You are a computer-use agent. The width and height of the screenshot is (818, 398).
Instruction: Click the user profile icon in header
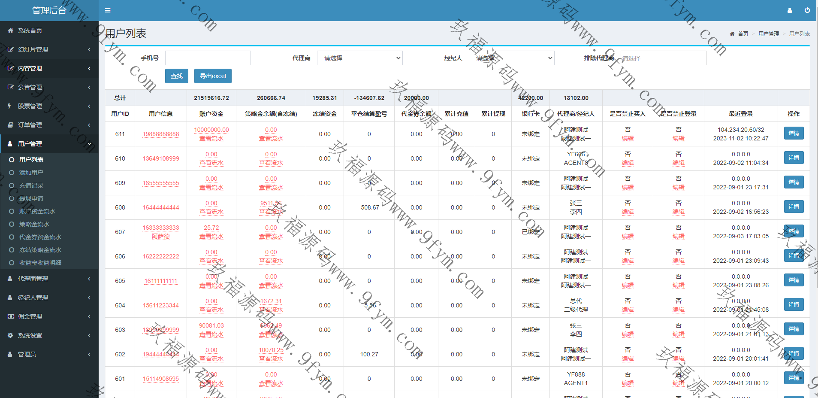click(789, 10)
